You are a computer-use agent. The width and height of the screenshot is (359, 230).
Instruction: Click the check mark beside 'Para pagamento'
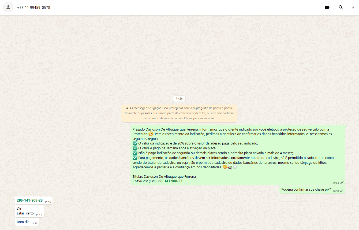click(135, 158)
